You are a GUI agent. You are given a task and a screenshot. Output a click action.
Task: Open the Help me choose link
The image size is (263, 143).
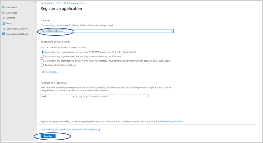[49, 72]
